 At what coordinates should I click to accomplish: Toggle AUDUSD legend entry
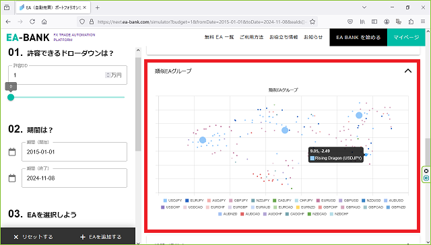point(393,201)
